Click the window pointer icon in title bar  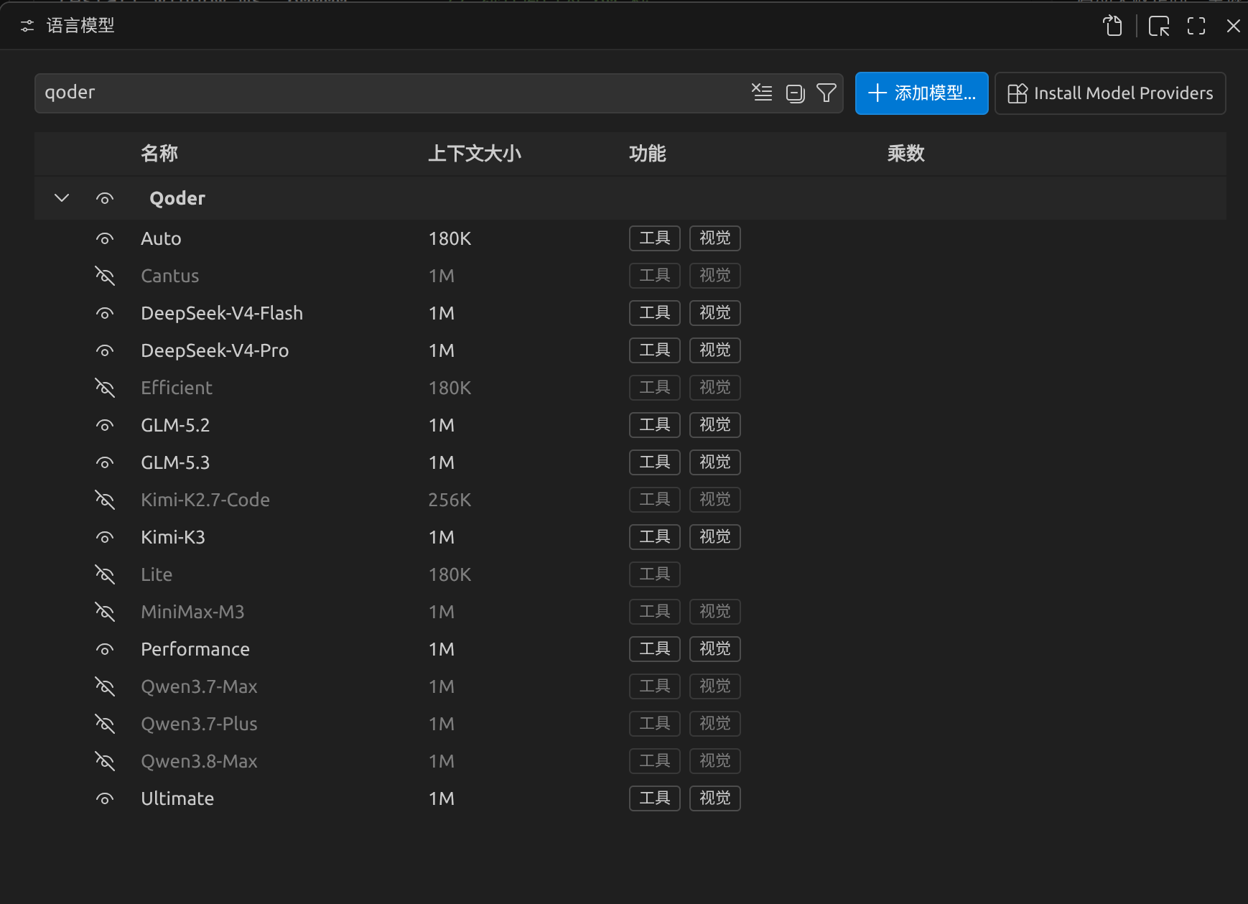(x=1159, y=27)
